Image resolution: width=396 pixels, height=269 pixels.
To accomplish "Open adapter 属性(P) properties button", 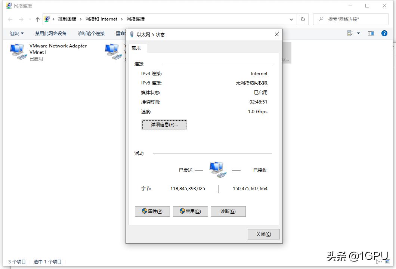I will 152,211.
